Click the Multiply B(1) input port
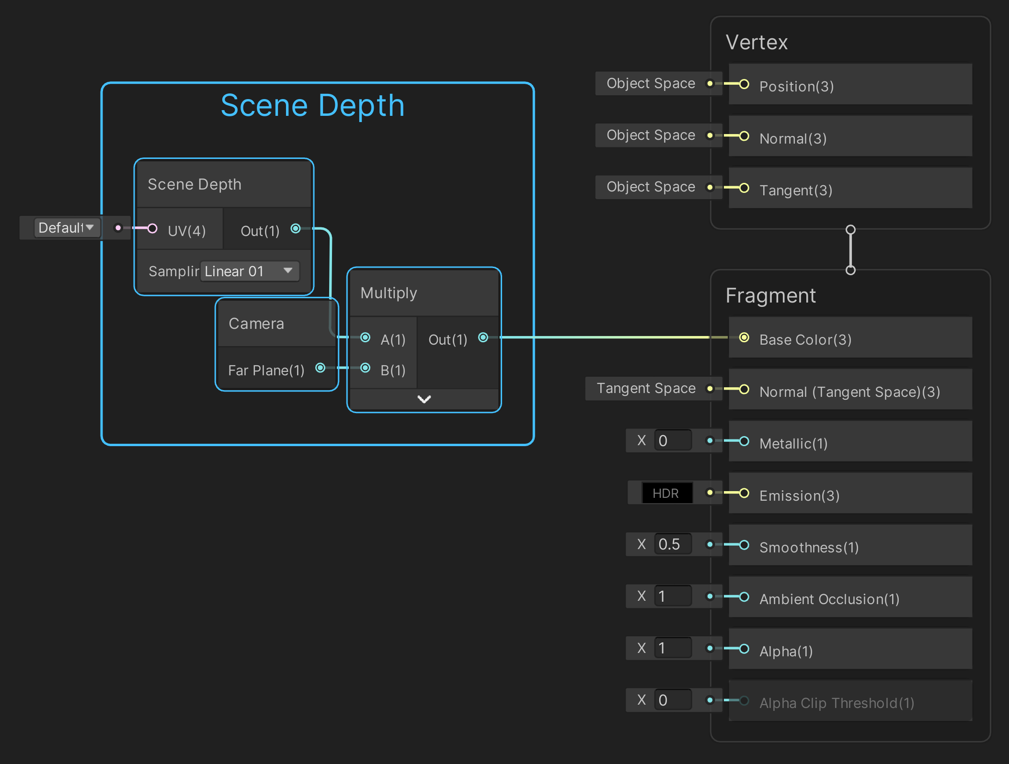The width and height of the screenshot is (1009, 764). [x=365, y=368]
